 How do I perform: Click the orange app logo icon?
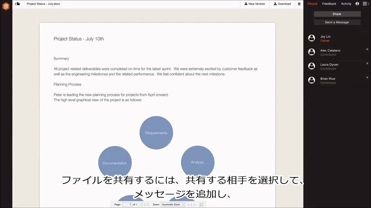(x=6, y=6)
